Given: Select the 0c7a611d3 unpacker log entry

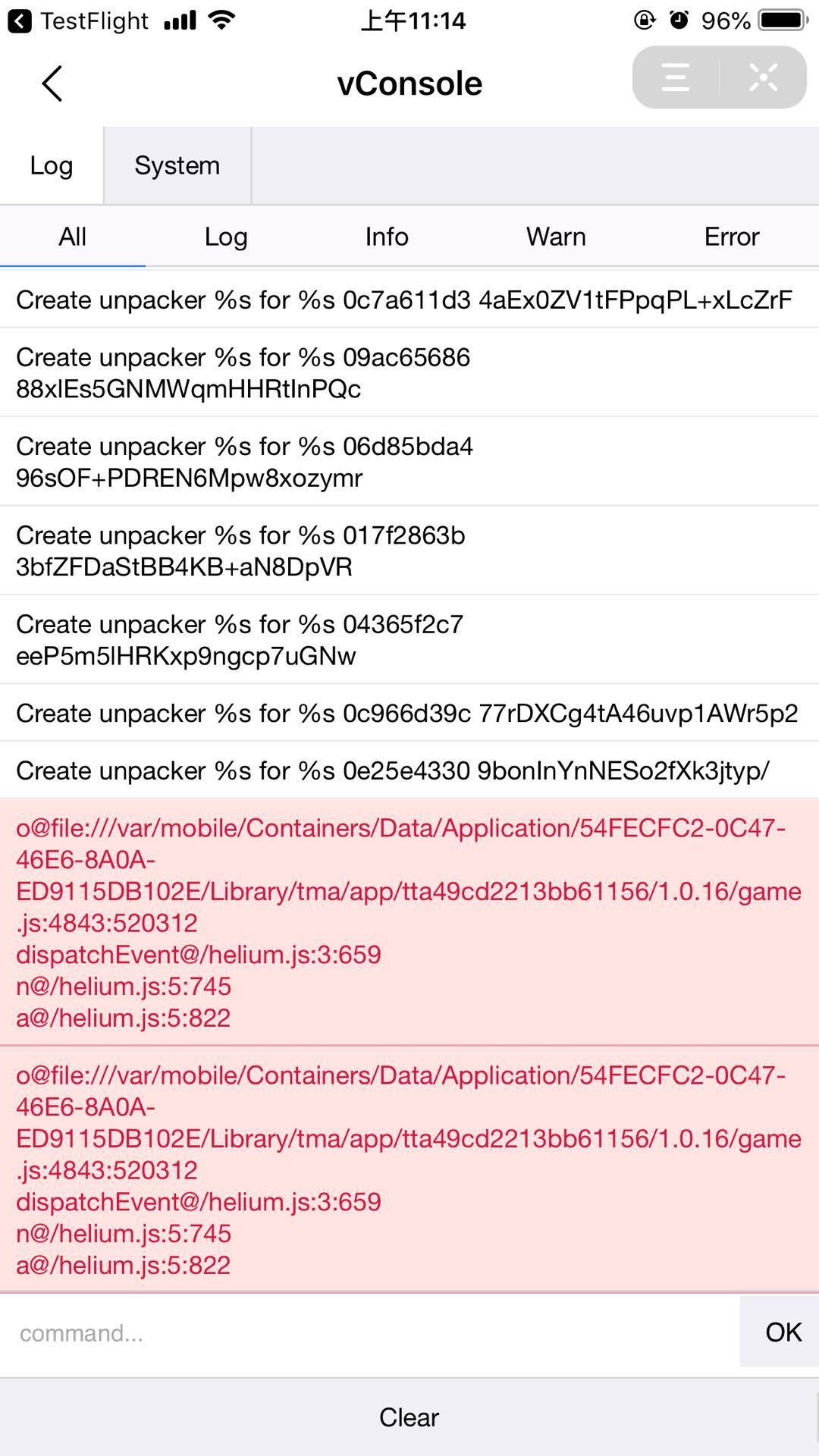Looking at the screenshot, I should point(404,300).
